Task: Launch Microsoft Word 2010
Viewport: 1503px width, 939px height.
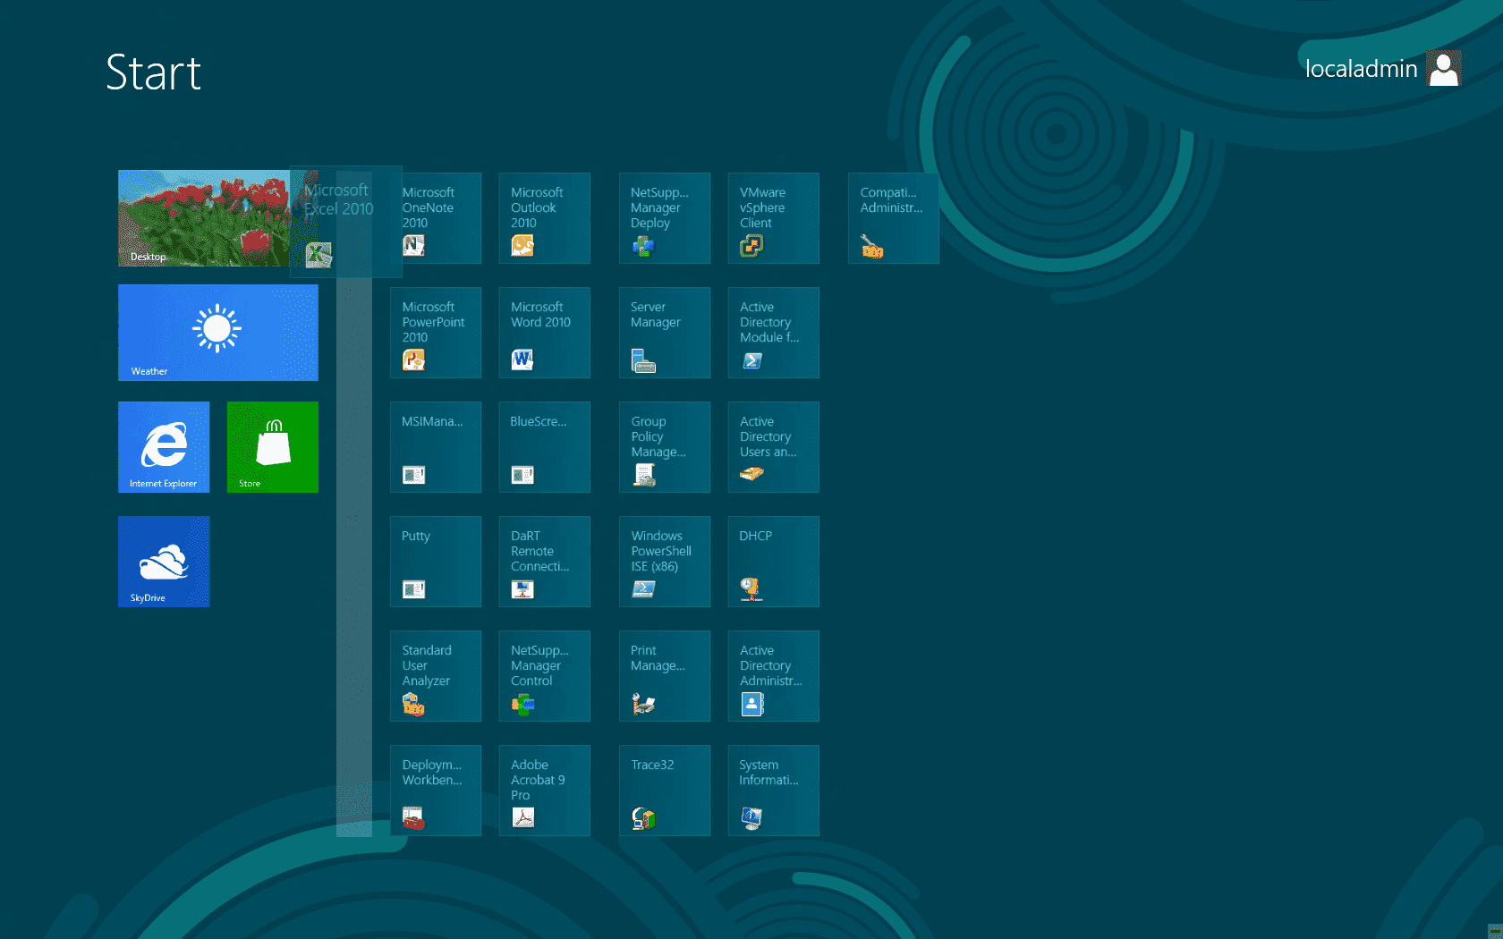Action: tap(545, 333)
